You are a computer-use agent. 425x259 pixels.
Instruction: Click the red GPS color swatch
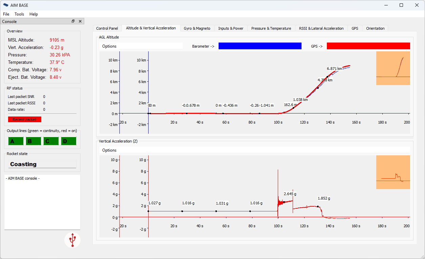coord(368,46)
